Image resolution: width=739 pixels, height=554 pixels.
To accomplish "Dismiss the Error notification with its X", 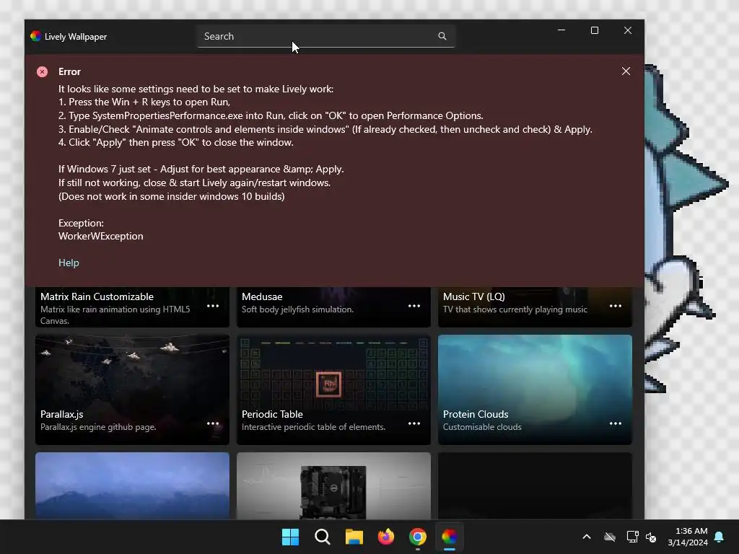I will 626,71.
